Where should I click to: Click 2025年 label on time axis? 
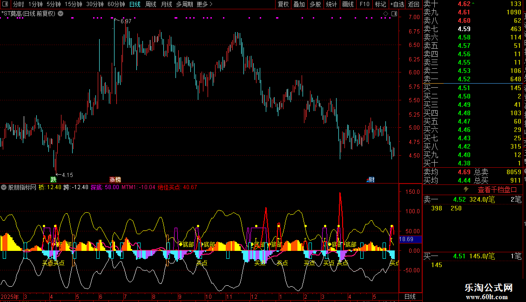[x=10, y=297]
